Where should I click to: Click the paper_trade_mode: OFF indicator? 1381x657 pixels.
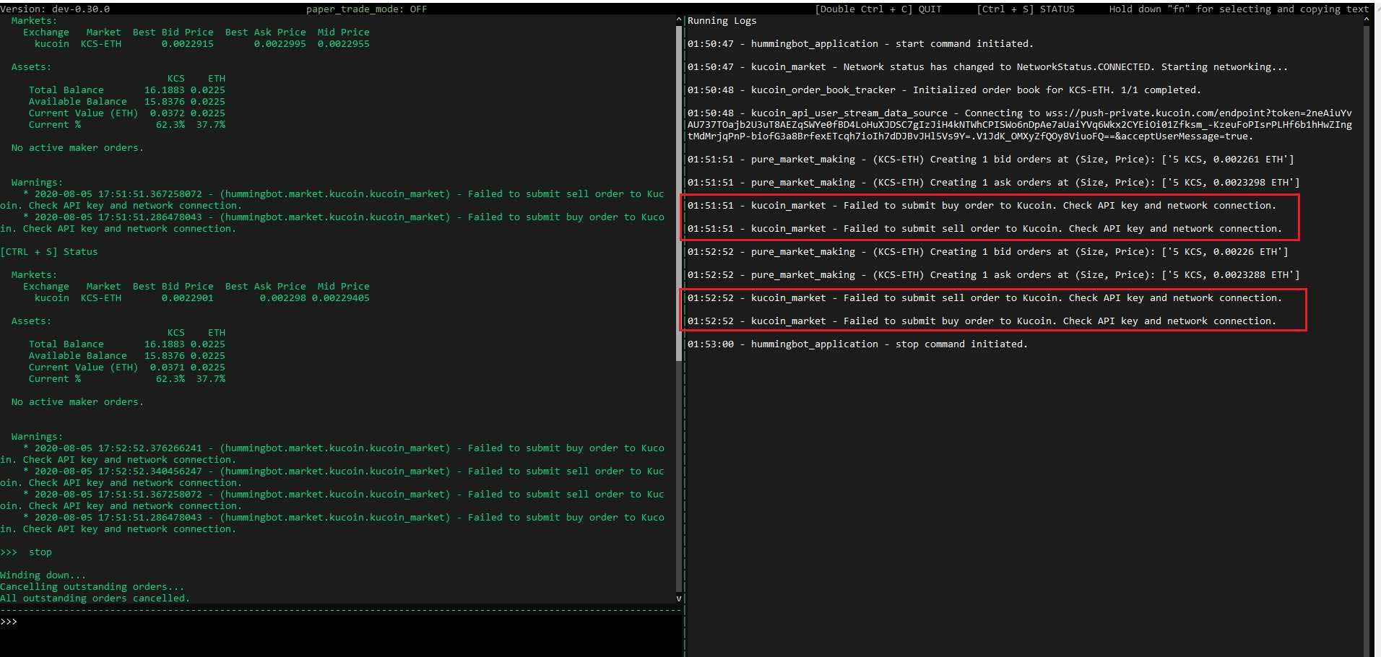[366, 9]
